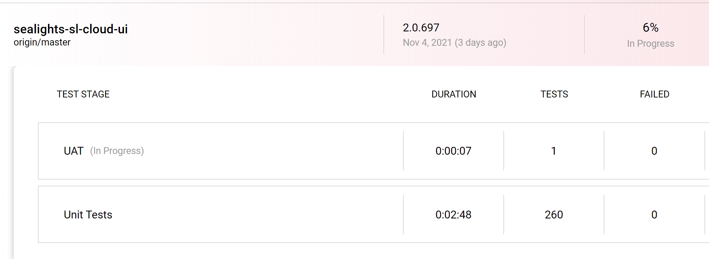
Task: Sort by the TEST STAGE column header
Action: (x=83, y=94)
